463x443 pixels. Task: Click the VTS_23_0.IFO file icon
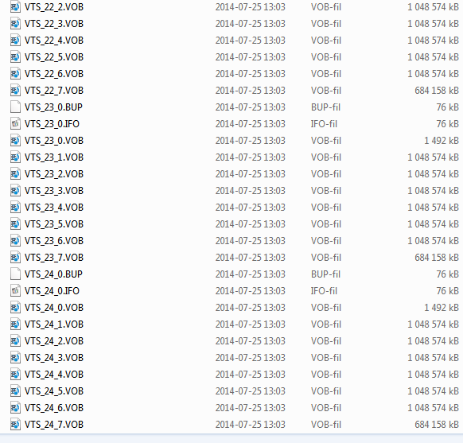click(x=15, y=123)
